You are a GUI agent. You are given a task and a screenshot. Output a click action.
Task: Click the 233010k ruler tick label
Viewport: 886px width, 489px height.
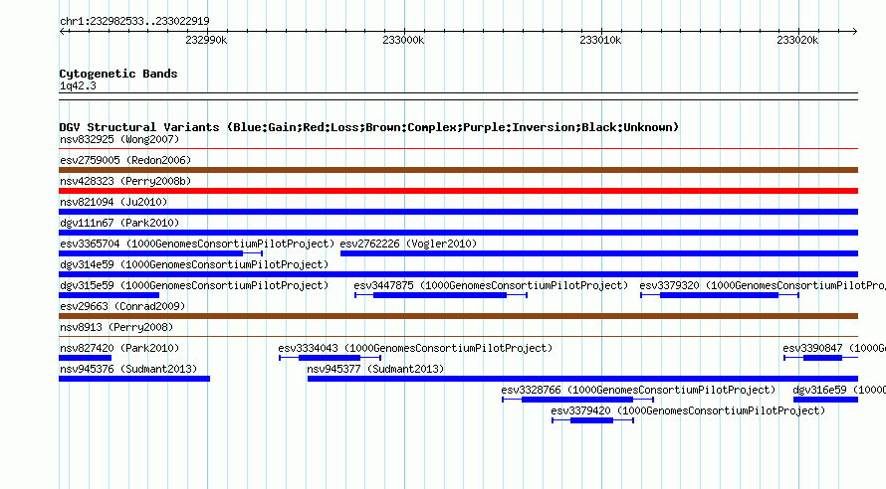[600, 40]
